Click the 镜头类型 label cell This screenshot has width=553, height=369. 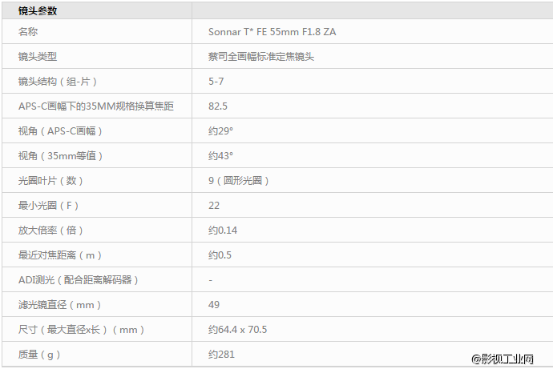tap(38, 57)
